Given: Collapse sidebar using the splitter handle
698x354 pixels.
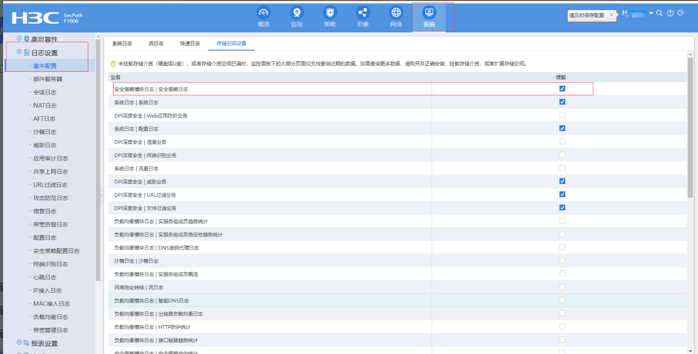Looking at the screenshot, I should click(x=102, y=195).
